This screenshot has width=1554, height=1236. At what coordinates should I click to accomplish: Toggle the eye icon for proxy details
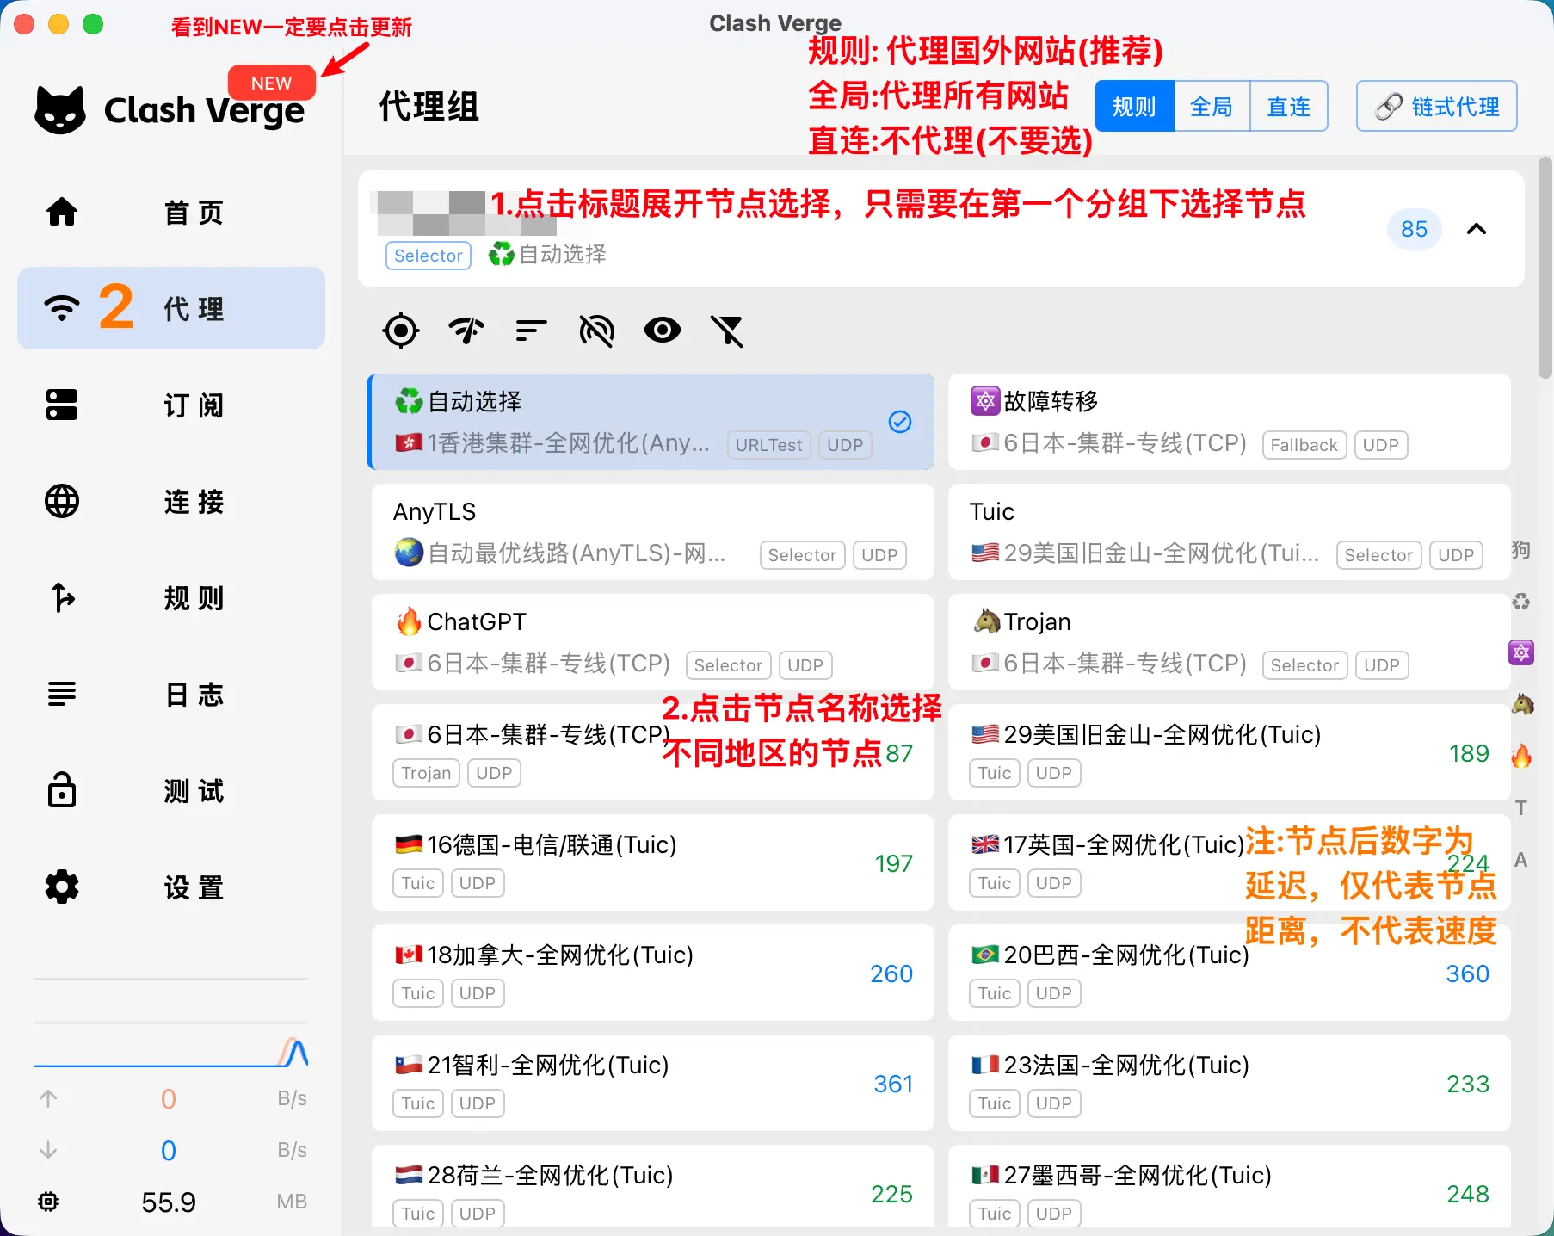tap(662, 331)
